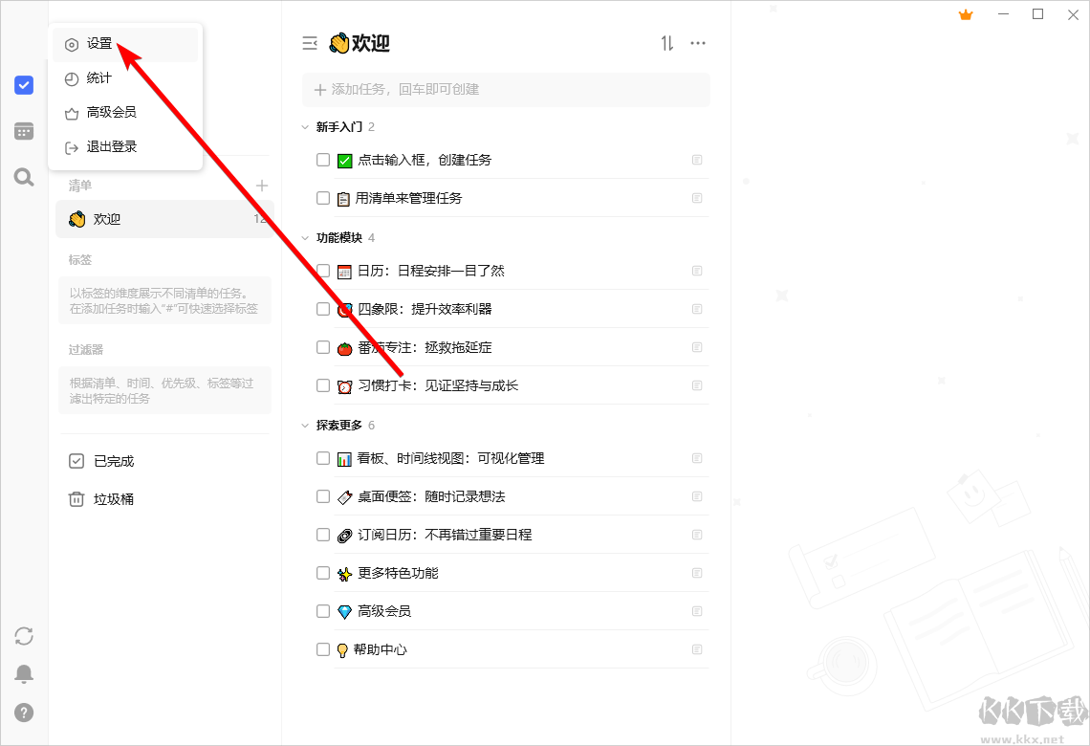The image size is (1090, 746).
Task: Complete the 番茄专注：拯救拖延症 task
Action: coord(322,347)
